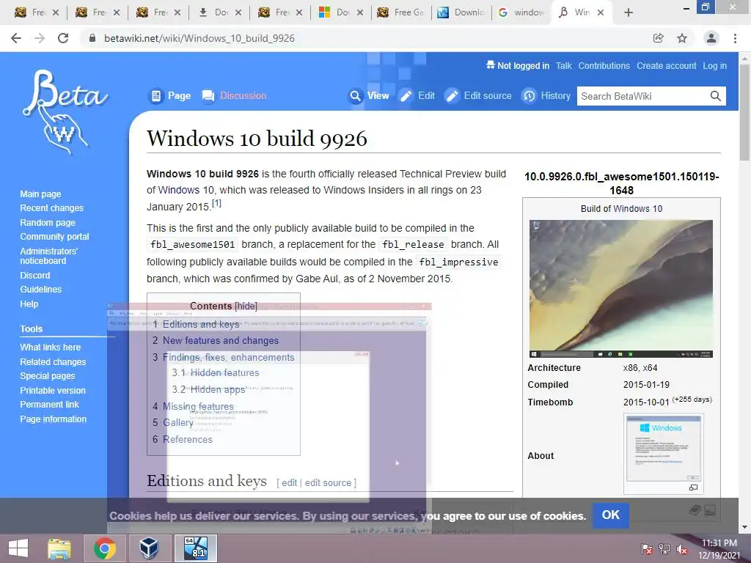Viewport: 751px width, 563px height.
Task: Click the search magnifier in BetaWiki search
Action: [716, 96]
